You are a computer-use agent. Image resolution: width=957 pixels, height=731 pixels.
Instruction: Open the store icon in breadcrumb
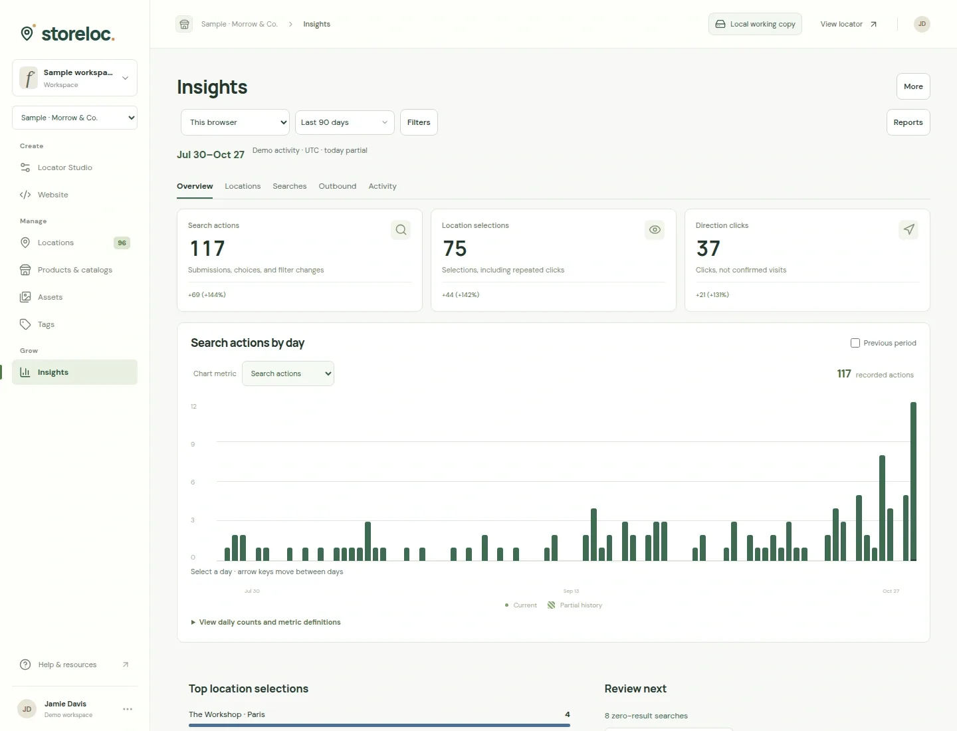[184, 24]
